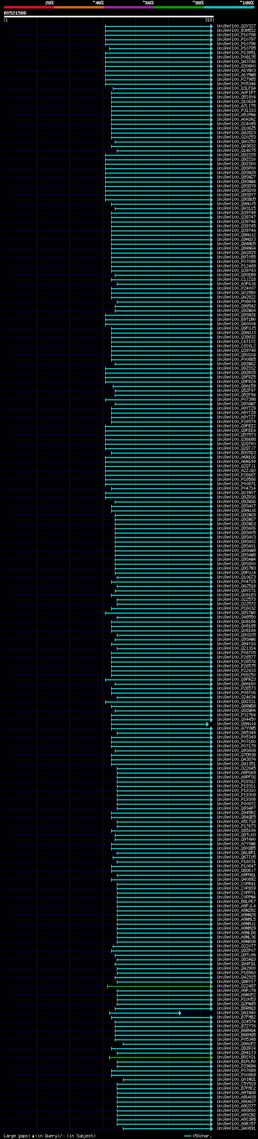Select the UniRef100_P00865 hit label
The height and width of the screenshot is (1139, 258).
236,360
